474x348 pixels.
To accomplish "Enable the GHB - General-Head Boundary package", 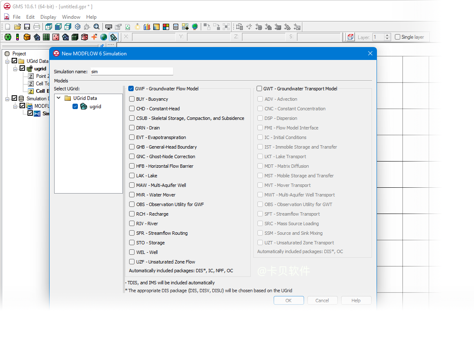I will click(132, 147).
